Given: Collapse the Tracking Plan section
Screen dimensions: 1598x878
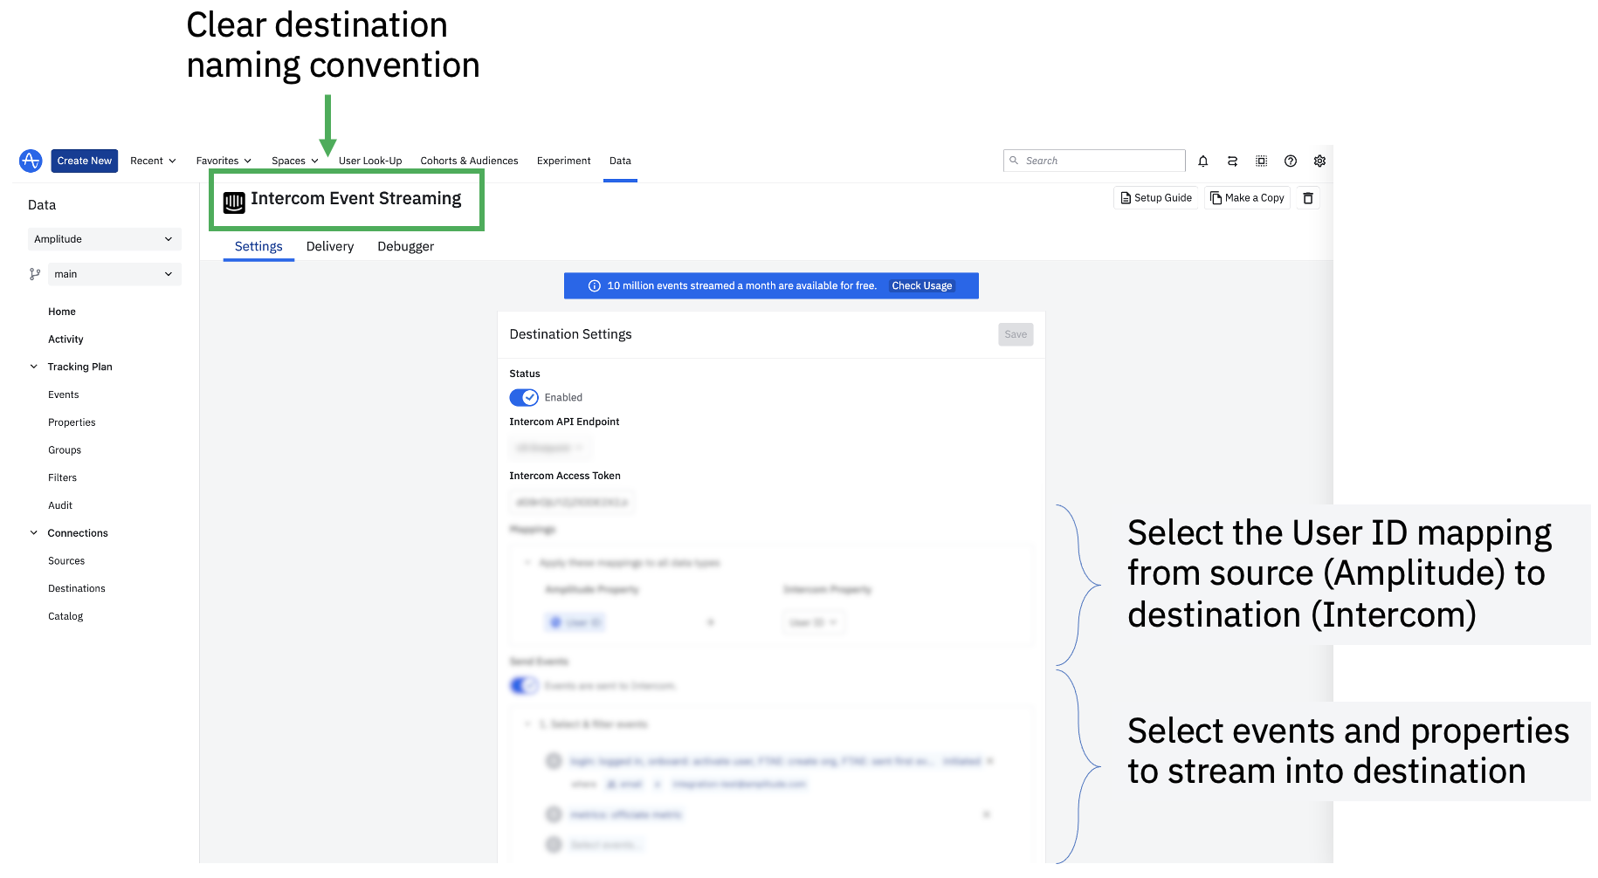Looking at the screenshot, I should (x=34, y=367).
